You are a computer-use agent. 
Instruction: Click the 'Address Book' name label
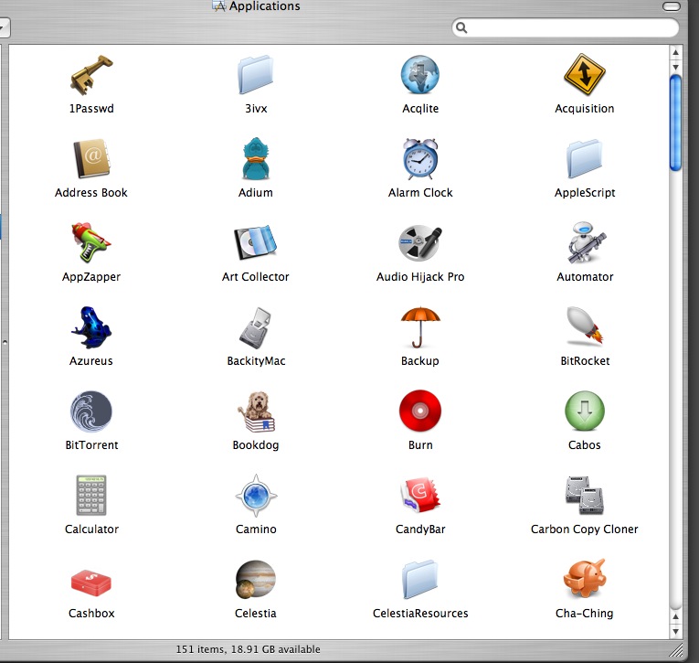(x=91, y=193)
